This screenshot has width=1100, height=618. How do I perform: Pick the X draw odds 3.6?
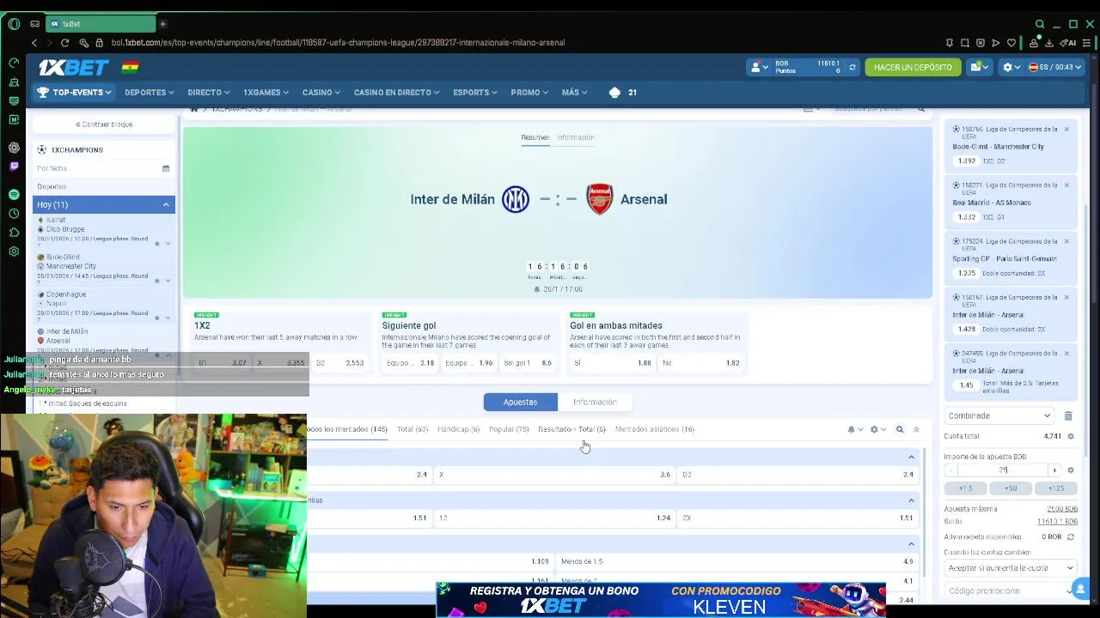(x=555, y=475)
